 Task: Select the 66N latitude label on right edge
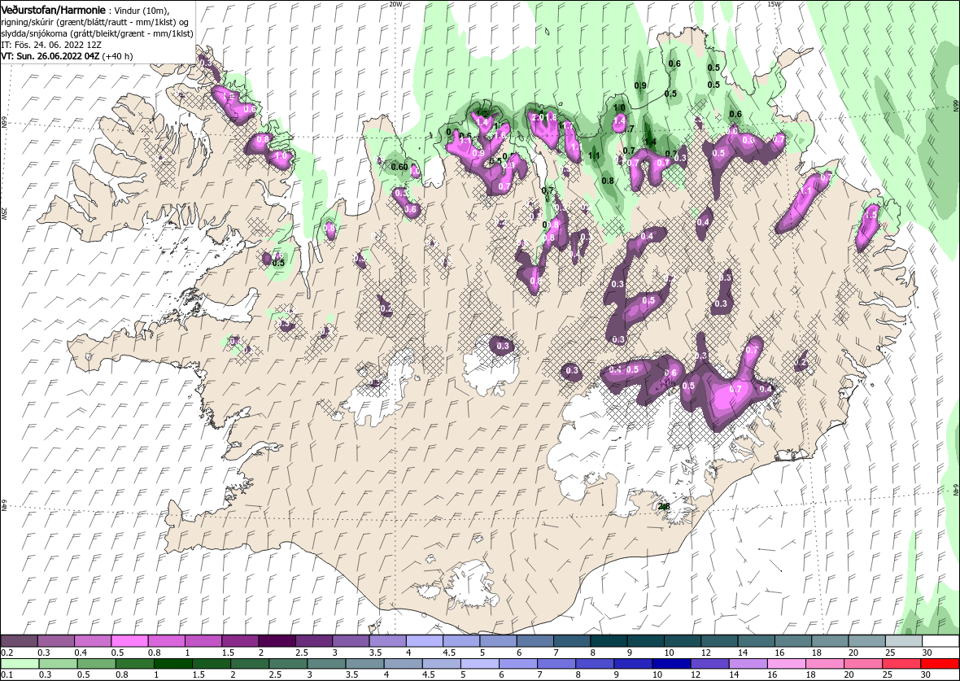tap(955, 106)
